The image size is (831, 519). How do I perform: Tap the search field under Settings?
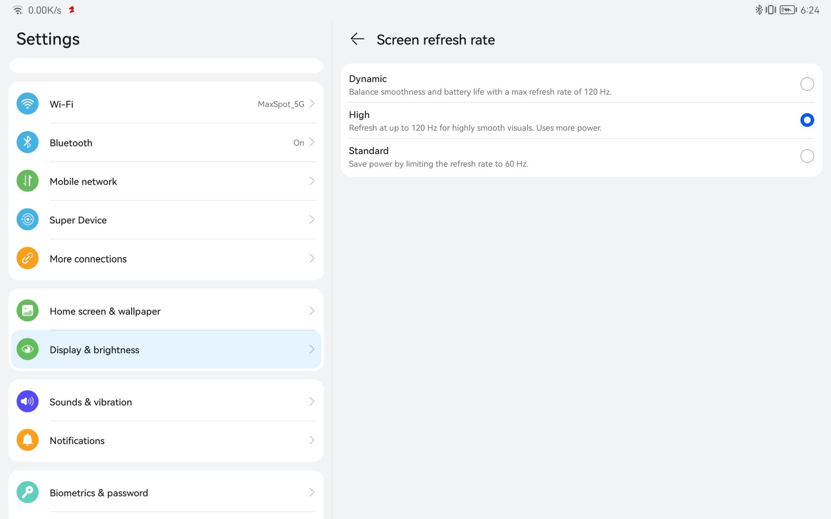click(166, 66)
